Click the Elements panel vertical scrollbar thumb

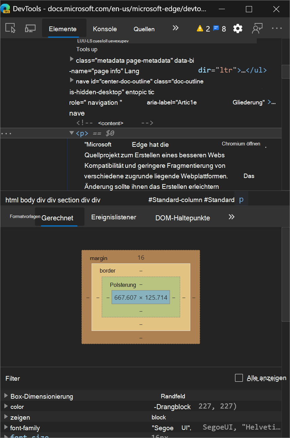tap(286, 72)
